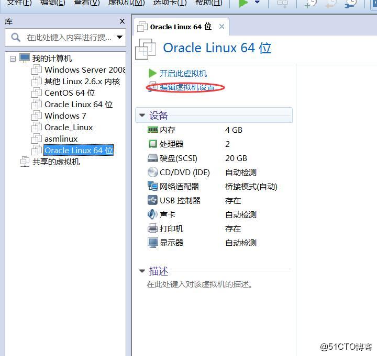
Task: Select Windows Server 2008 virtual machine
Action: point(85,70)
